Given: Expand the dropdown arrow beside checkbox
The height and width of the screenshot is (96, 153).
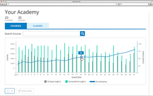Looking at the screenshot, I should 12,91.
